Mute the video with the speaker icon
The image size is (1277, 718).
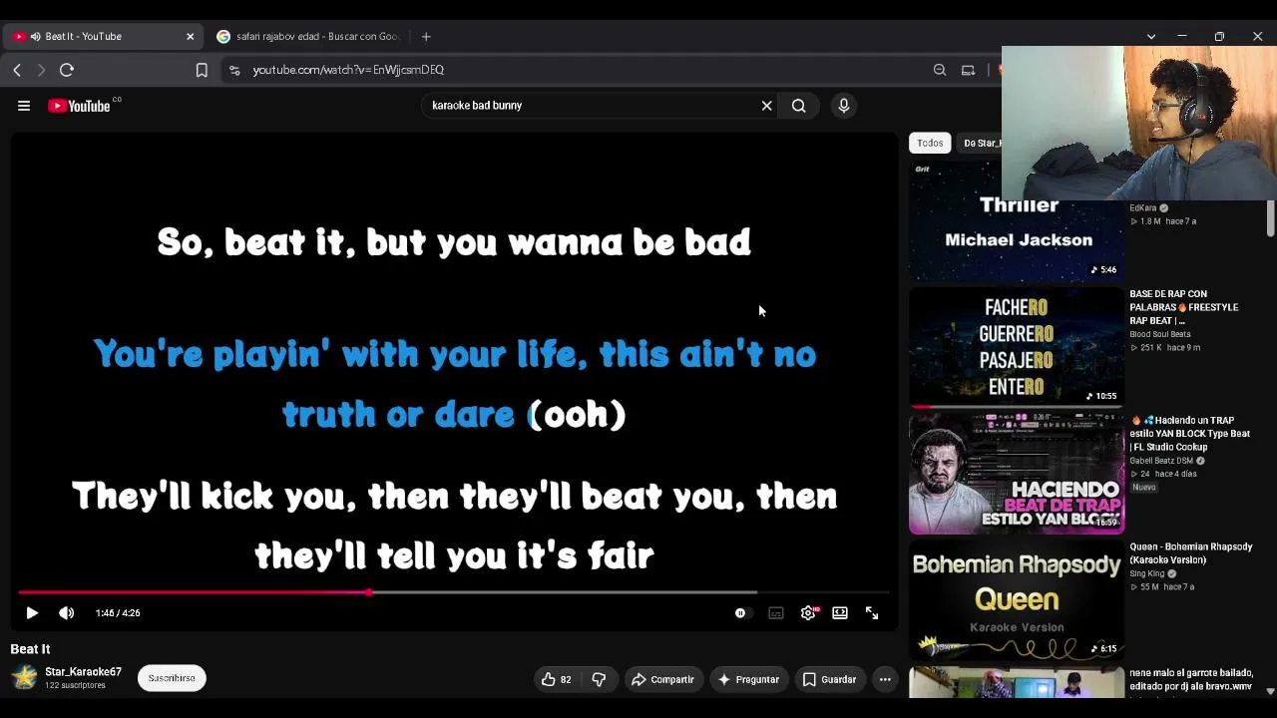66,613
